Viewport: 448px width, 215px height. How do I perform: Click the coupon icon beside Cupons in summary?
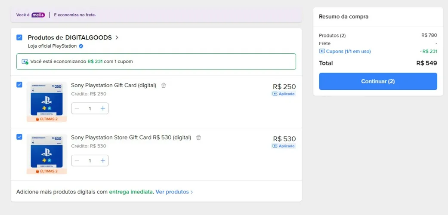coord(322,52)
